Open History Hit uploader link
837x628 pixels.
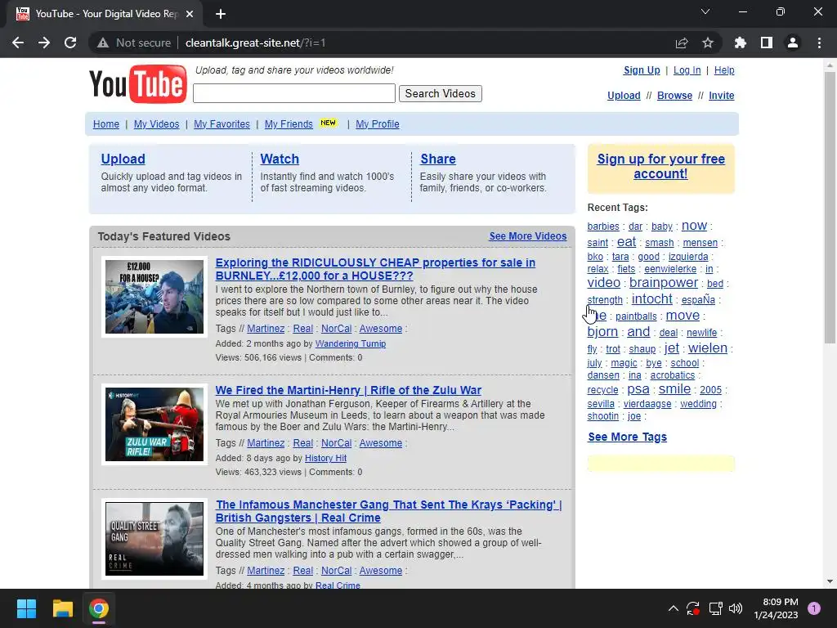pos(325,458)
